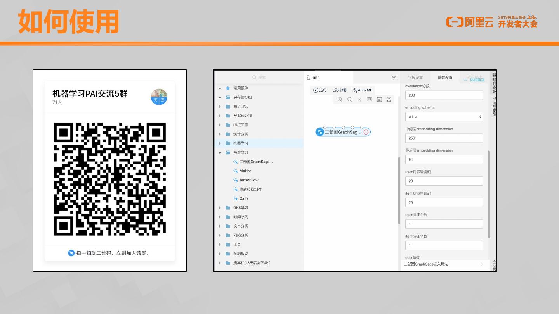The width and height of the screenshot is (559, 314).
Task: Click the 1:1 actual size icon
Action: click(x=369, y=100)
